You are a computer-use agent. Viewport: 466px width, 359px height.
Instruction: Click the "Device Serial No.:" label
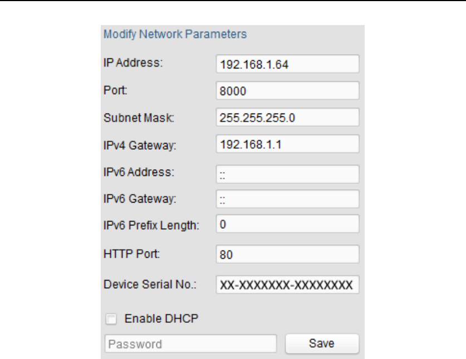[x=151, y=284]
